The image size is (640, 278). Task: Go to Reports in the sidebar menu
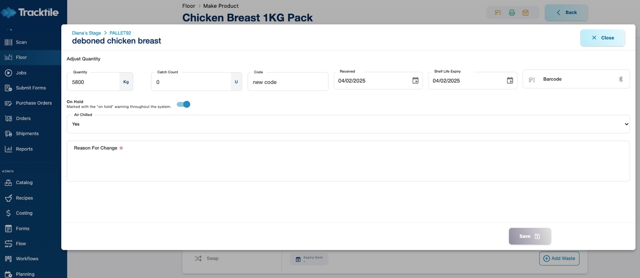pyautogui.click(x=24, y=149)
